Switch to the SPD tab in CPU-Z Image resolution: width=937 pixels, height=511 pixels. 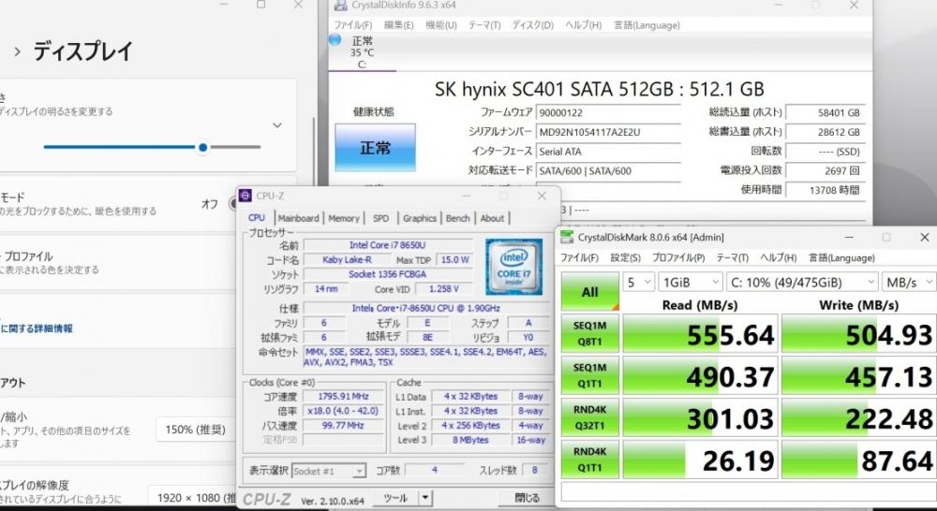point(380,218)
